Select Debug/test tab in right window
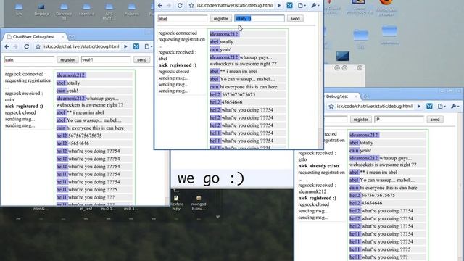 pos(337,96)
